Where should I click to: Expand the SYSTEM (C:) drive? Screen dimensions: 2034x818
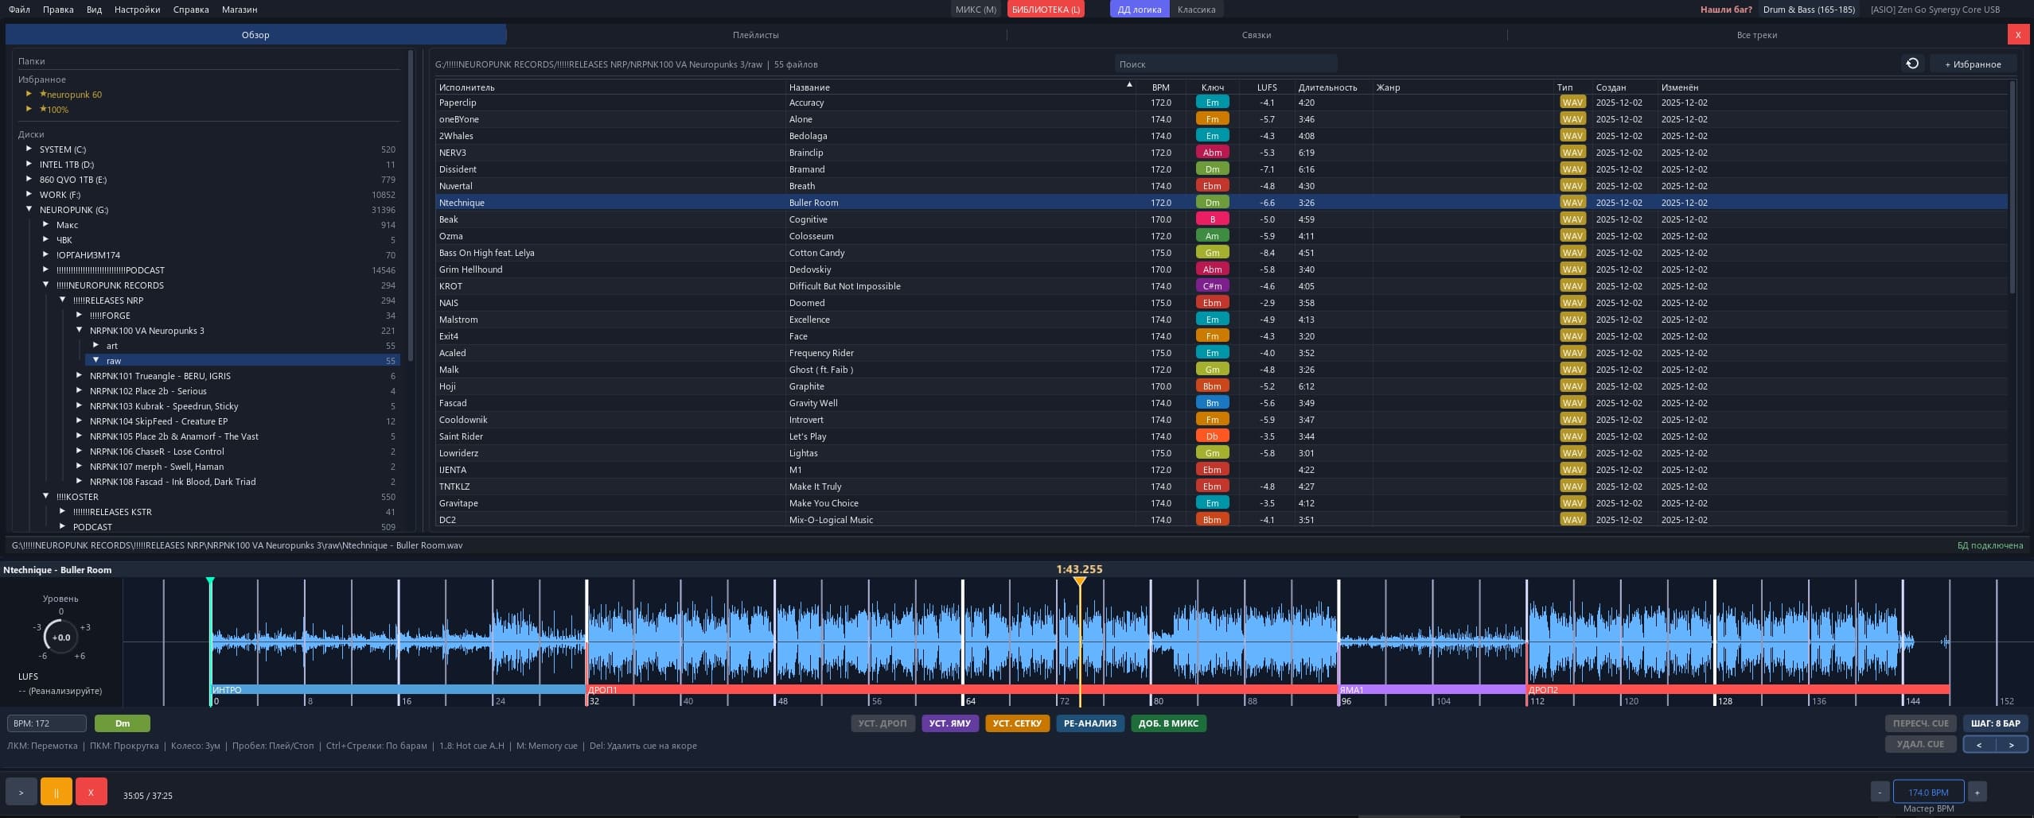tap(29, 149)
